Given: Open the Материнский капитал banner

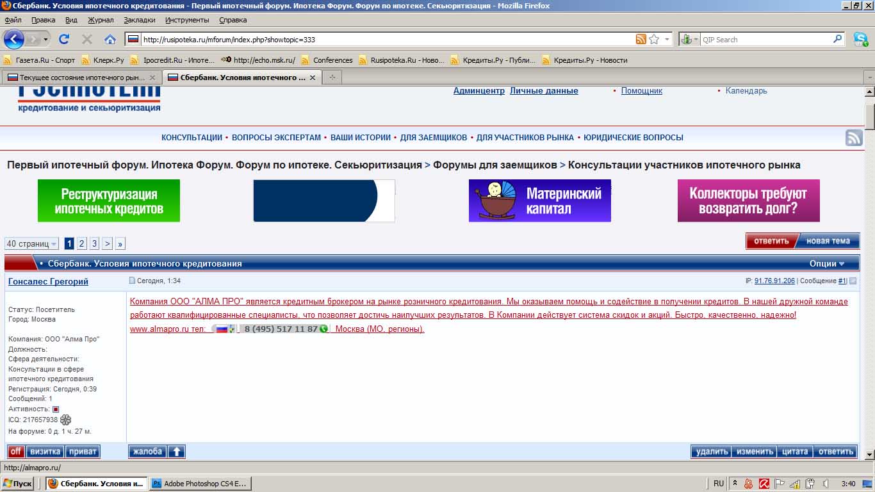Looking at the screenshot, I should (x=540, y=201).
